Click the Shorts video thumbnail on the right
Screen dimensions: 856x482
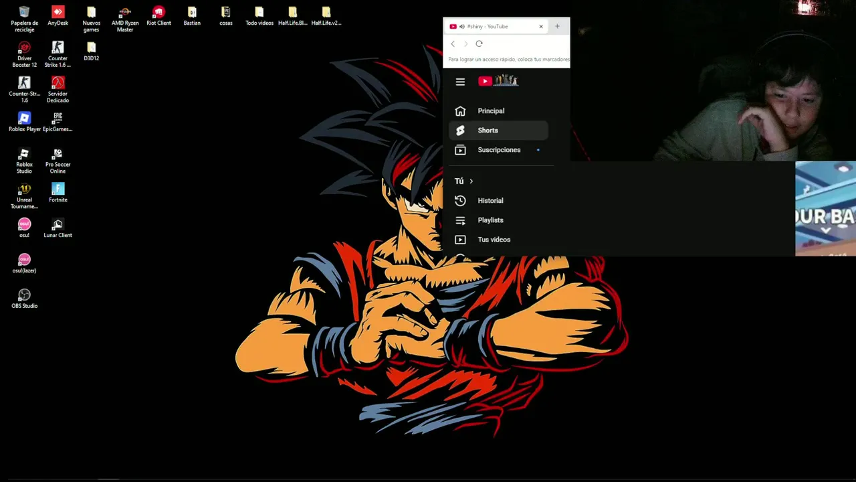coord(825,209)
